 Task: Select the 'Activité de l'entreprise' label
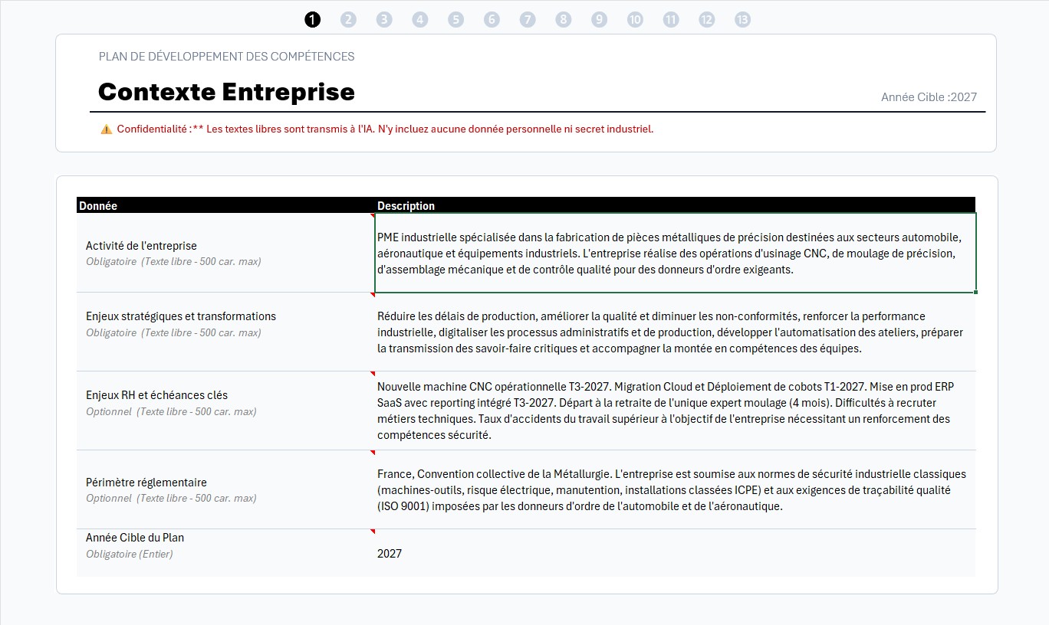[141, 246]
